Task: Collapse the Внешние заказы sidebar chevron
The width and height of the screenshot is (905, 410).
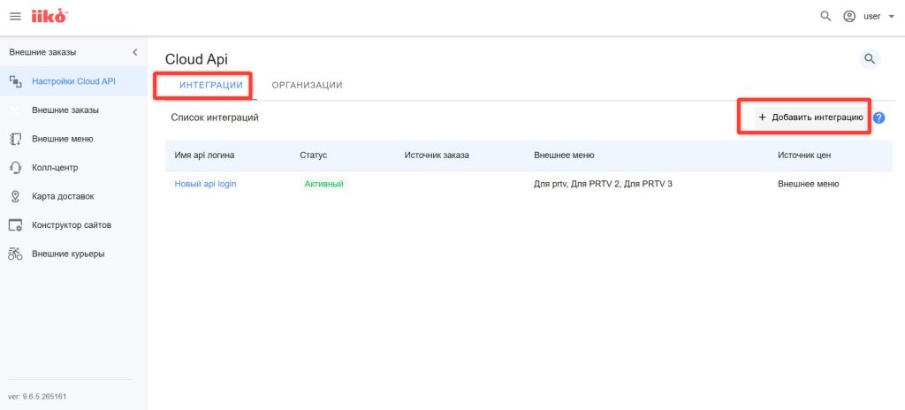Action: click(x=134, y=52)
